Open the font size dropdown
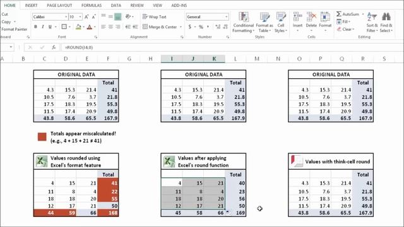404x227 pixels. pyautogui.click(x=80, y=17)
